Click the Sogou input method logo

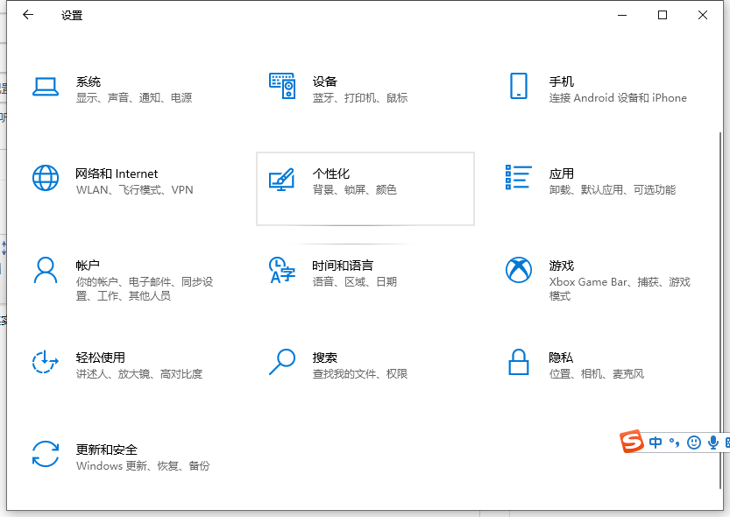[x=632, y=442]
